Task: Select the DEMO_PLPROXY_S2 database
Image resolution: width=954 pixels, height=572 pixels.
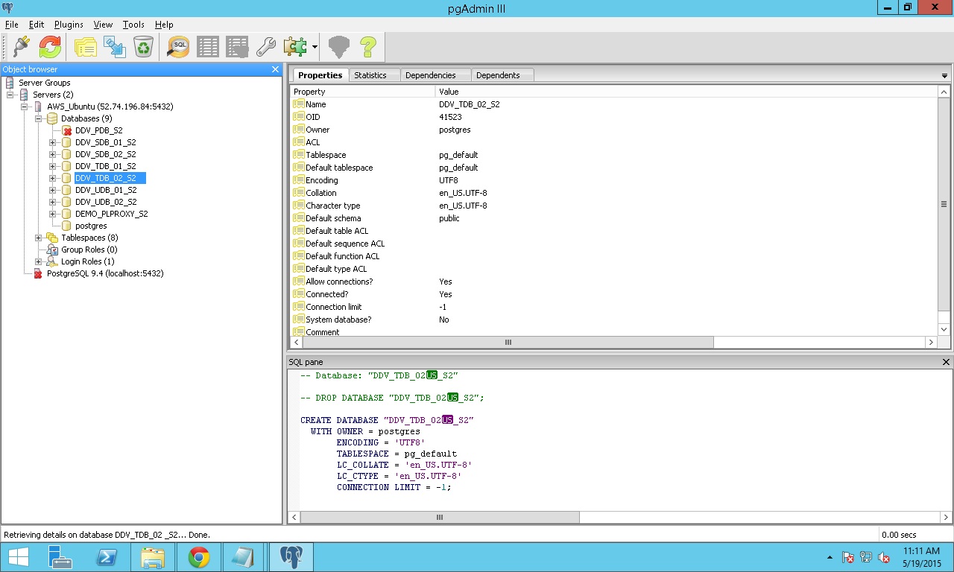Action: coord(111,214)
